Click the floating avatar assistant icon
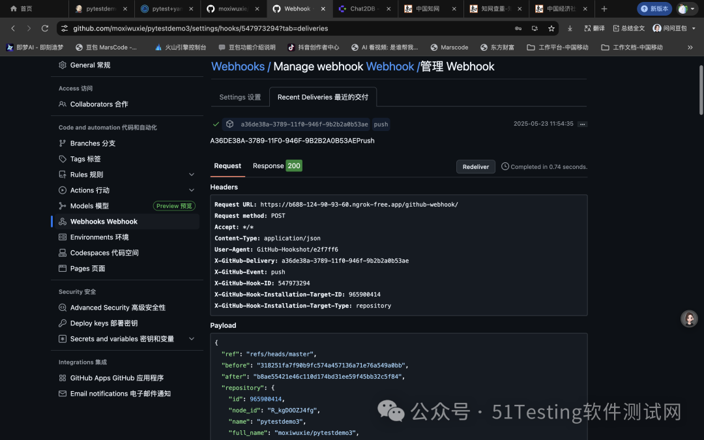 click(x=689, y=319)
